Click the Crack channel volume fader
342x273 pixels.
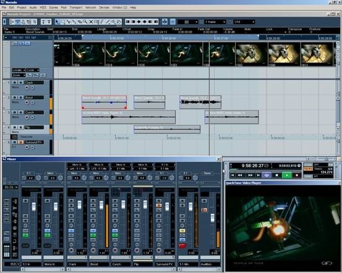[x=79, y=205]
